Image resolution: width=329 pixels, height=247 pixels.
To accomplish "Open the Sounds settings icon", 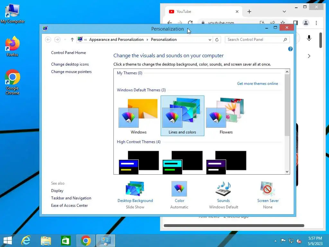I will [224, 188].
